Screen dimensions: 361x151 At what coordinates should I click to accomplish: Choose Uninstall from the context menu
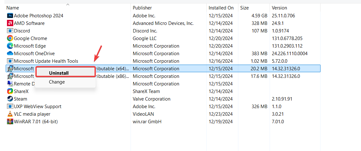coord(59,73)
